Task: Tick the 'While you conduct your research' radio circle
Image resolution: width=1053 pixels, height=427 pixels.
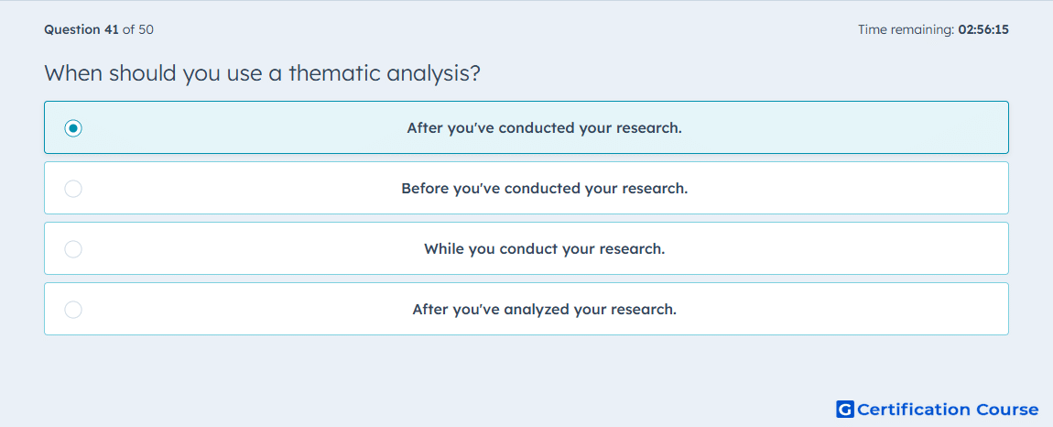Action: coord(73,249)
